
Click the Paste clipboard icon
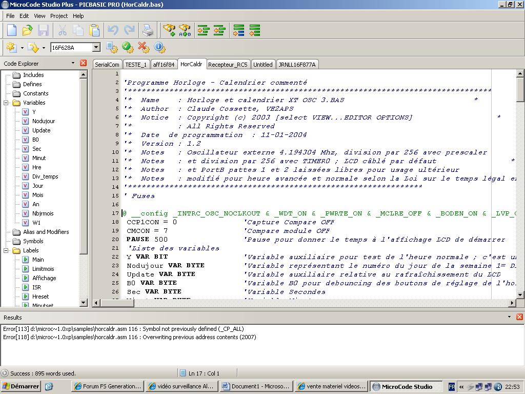click(94, 31)
